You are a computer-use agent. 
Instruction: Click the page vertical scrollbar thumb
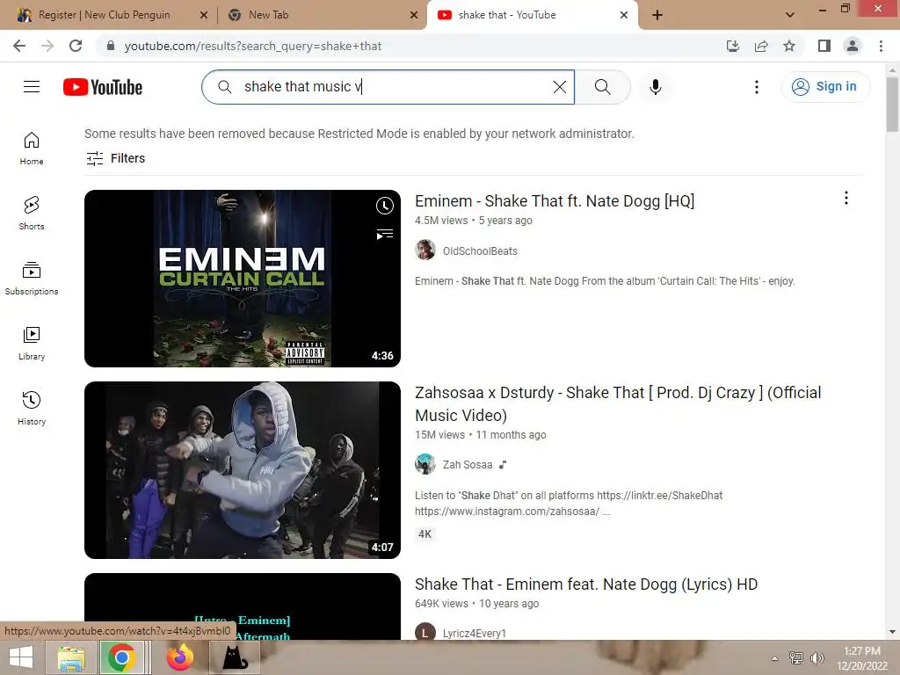coord(892,105)
